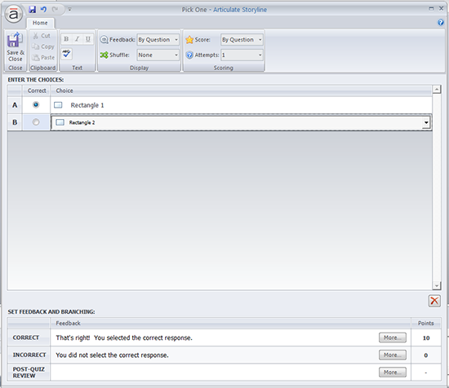The width and height of the screenshot is (449, 388).
Task: Click the red X delete choice button
Action: (x=434, y=301)
